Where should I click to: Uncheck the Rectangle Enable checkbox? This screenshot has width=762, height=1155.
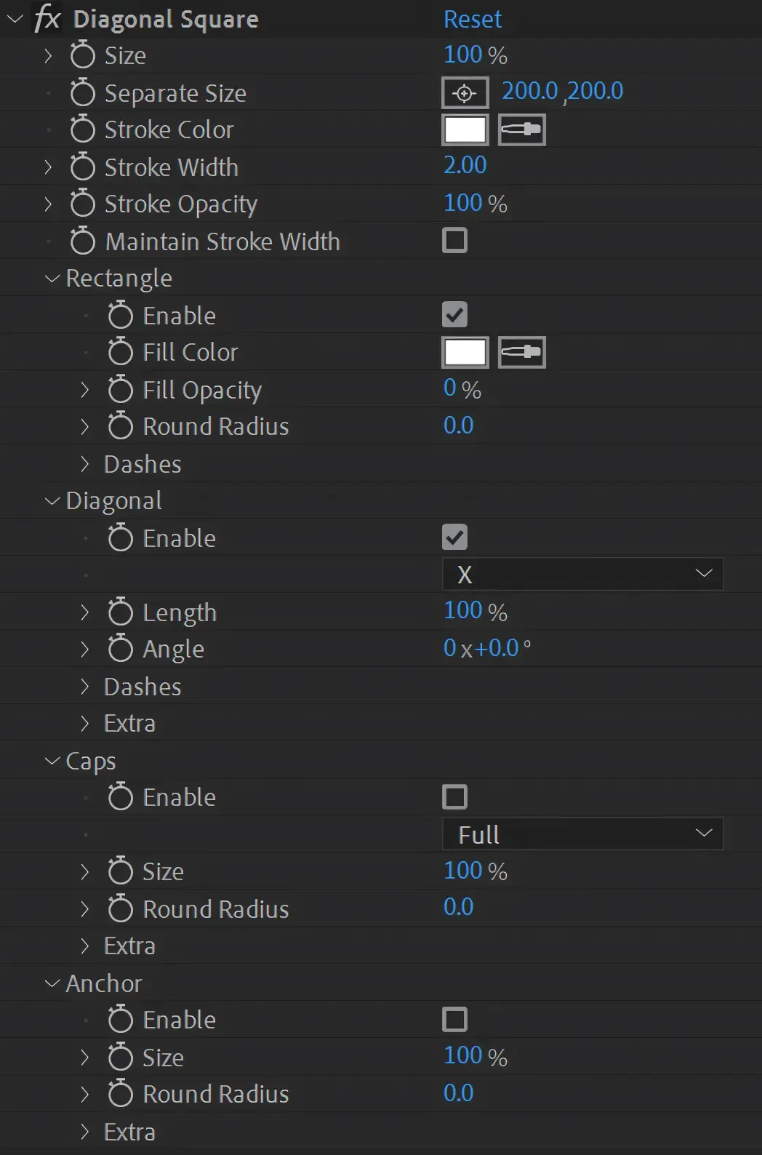[x=455, y=315]
